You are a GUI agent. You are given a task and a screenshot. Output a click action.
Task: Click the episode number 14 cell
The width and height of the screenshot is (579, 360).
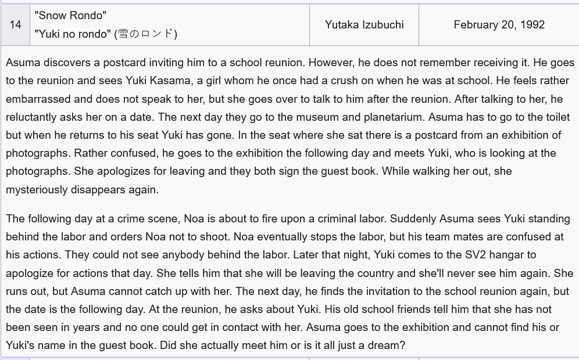(16, 25)
